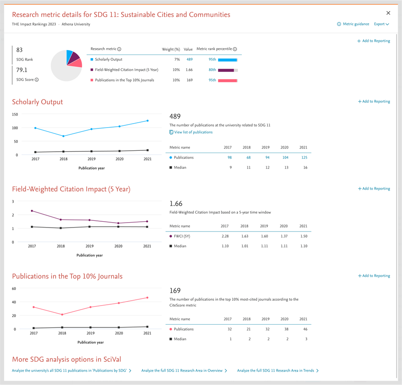This screenshot has height=385, width=402.
Task: Open 2018 publications count 68
Action: [x=248, y=157]
